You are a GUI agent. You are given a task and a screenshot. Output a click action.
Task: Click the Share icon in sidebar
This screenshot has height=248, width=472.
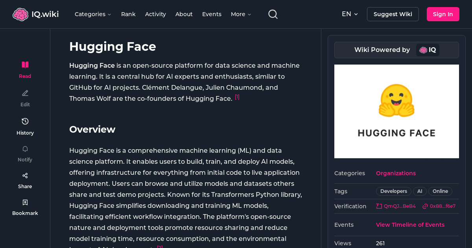[25, 176]
